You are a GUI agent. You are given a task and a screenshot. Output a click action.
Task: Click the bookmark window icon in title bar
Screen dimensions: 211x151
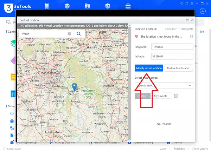point(187,4)
